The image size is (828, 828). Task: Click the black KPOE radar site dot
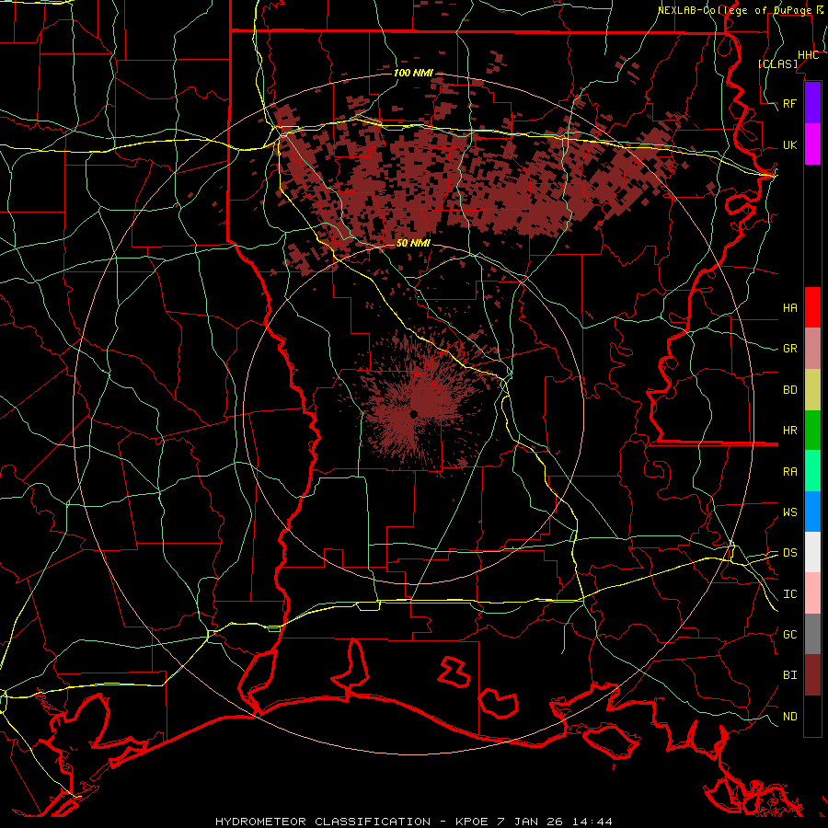point(414,414)
